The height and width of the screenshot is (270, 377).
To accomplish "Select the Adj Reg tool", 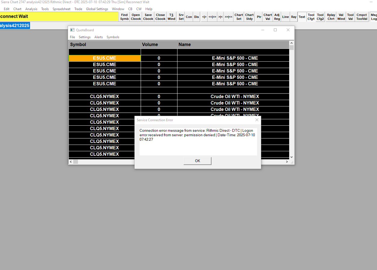I will click(277, 17).
